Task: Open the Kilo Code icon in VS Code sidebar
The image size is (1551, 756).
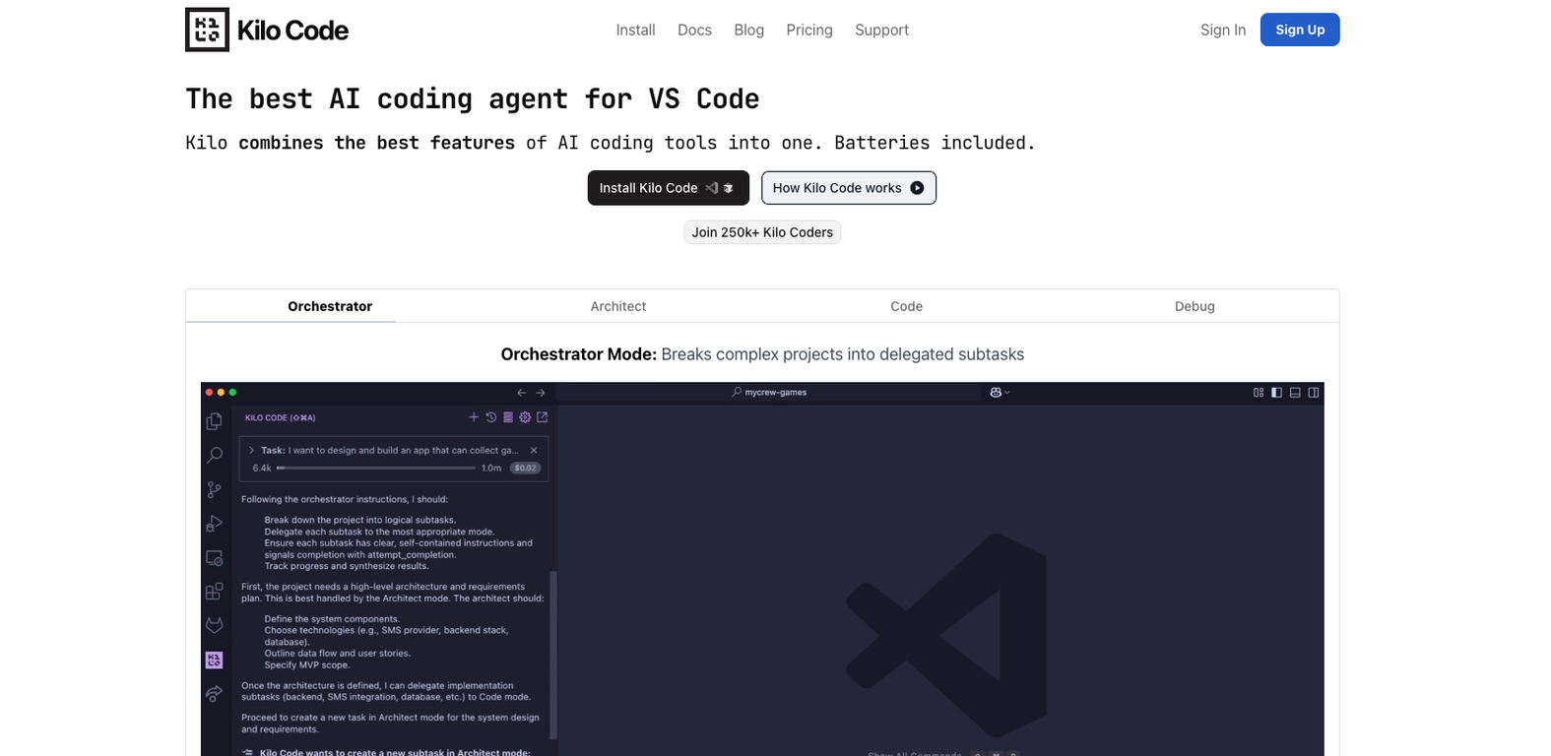Action: pos(214,660)
